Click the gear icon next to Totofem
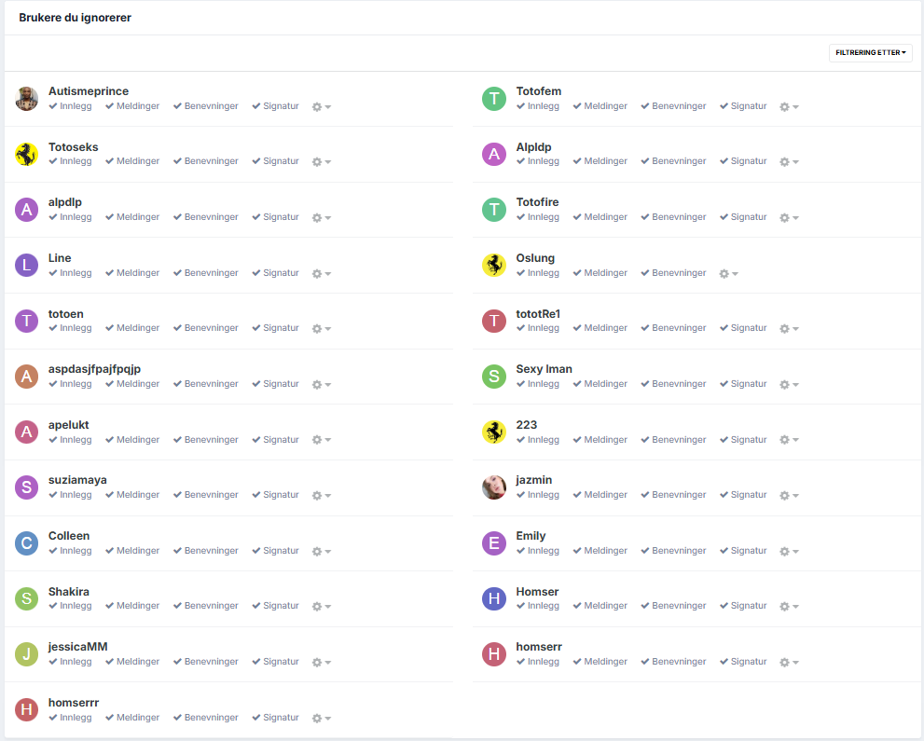The height and width of the screenshot is (741, 924). click(x=789, y=107)
